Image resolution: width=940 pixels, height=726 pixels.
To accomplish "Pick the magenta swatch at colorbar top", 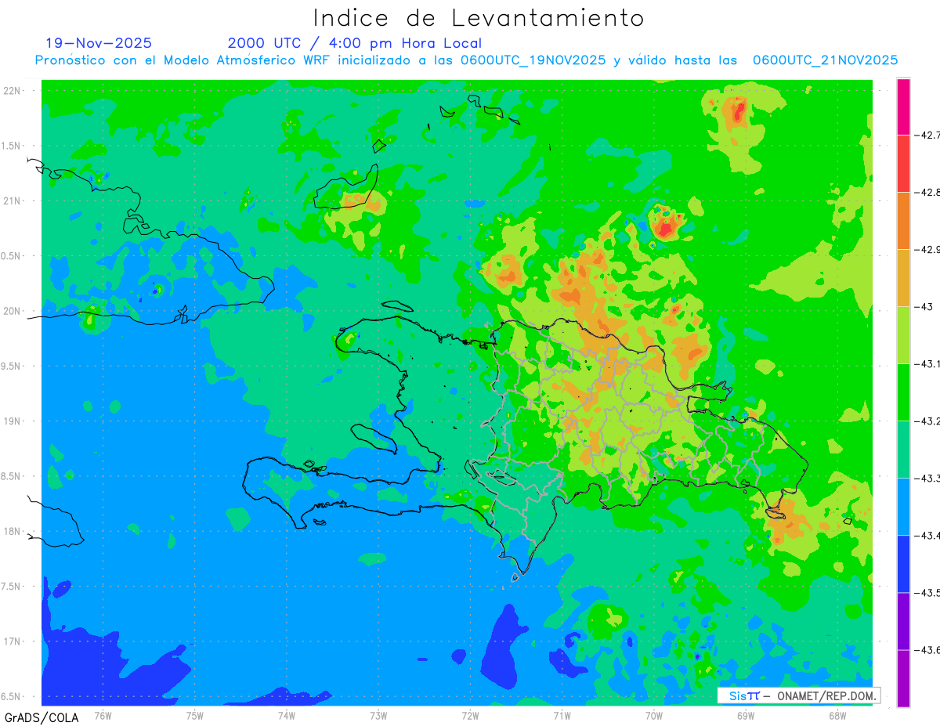I will pos(903,107).
